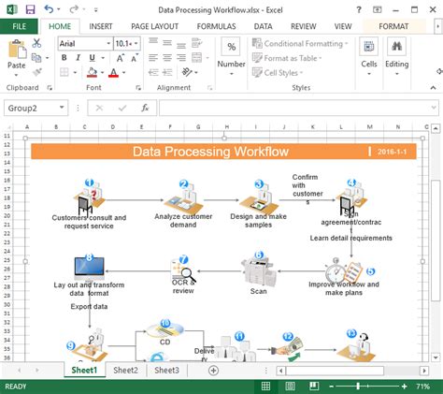This screenshot has width=443, height=394.
Task: Click Bottom Align icon
Action: point(181,46)
